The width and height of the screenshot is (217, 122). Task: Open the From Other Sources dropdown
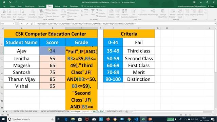pos(22,14)
